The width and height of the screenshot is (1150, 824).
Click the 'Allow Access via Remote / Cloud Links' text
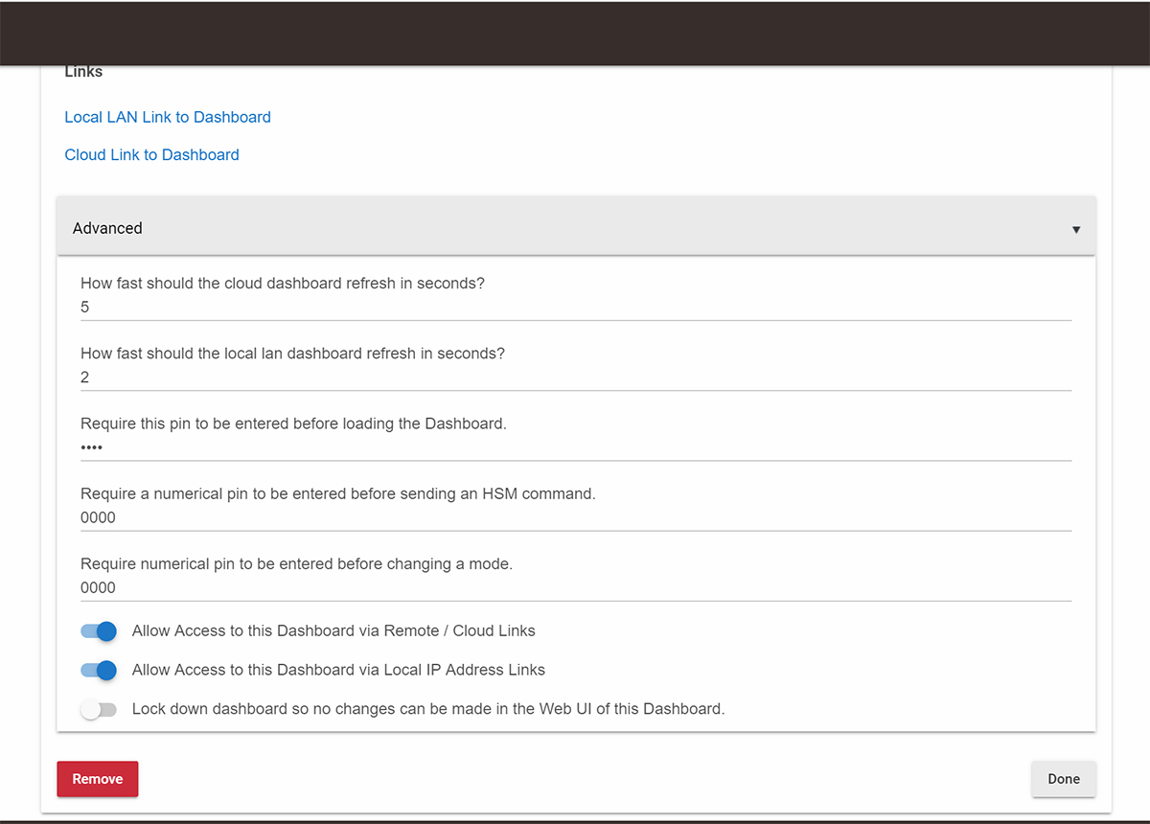coord(333,631)
